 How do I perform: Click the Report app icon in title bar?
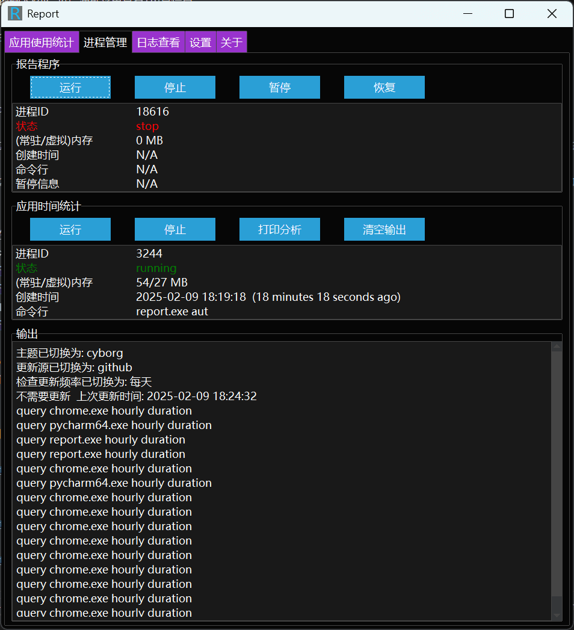point(15,14)
